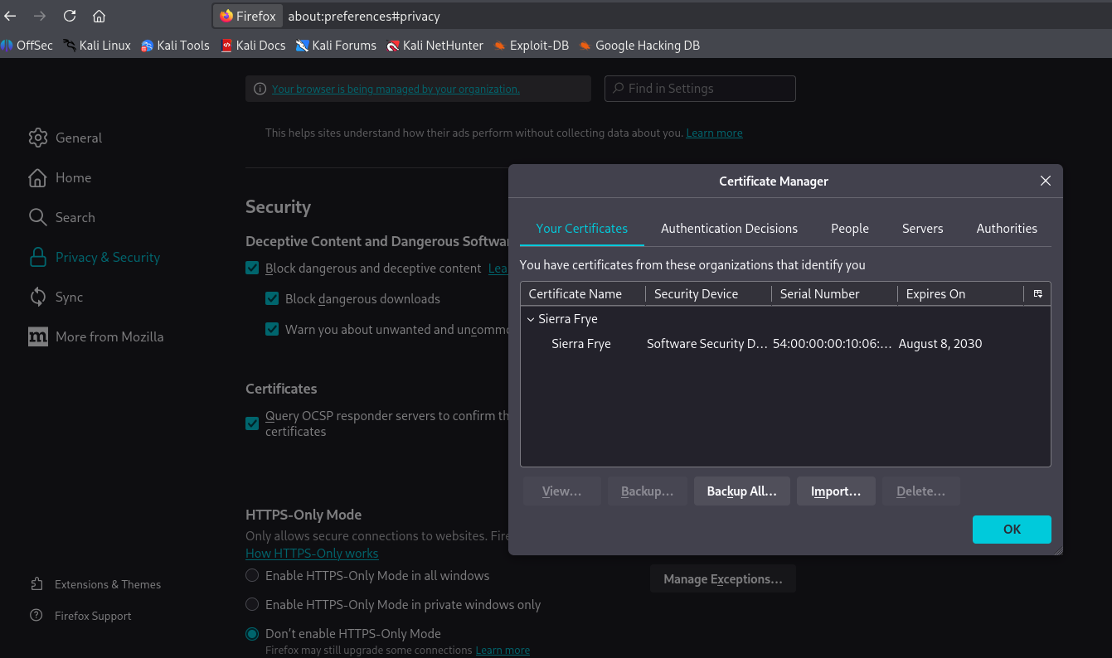Click the Backup All button
Viewport: 1112px width, 658px height.
point(741,491)
